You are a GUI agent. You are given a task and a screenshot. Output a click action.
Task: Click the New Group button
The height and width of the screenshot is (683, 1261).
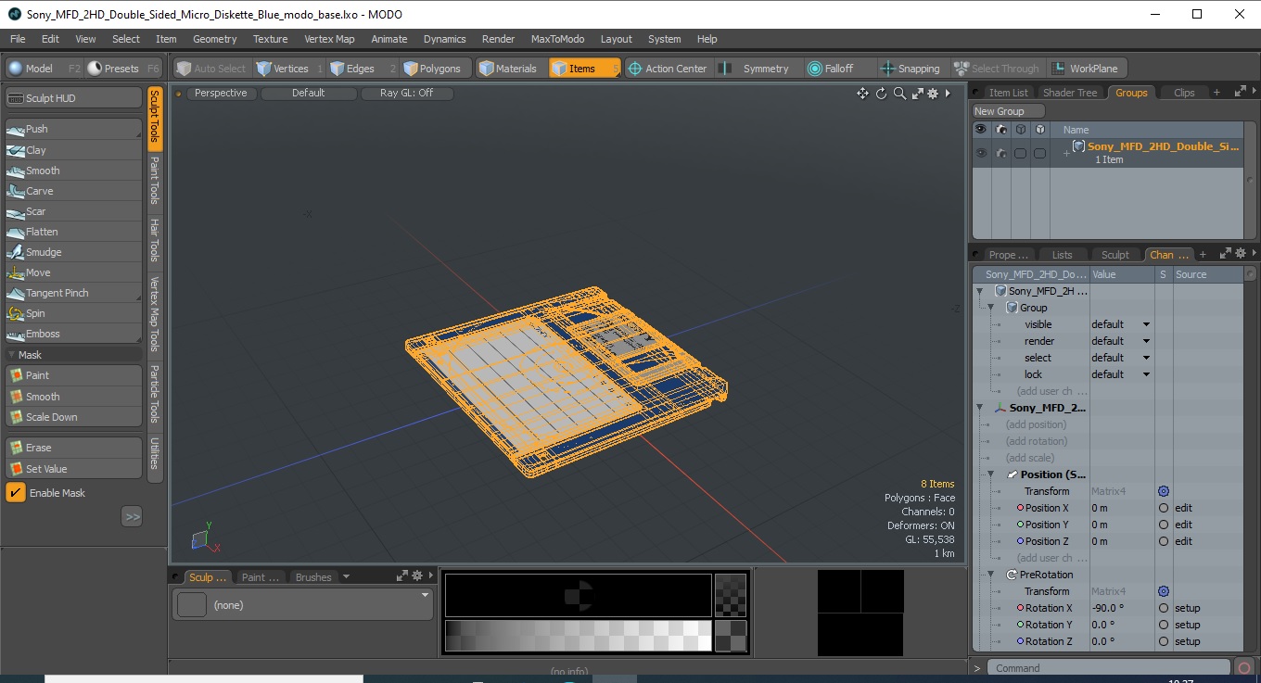tap(1008, 111)
